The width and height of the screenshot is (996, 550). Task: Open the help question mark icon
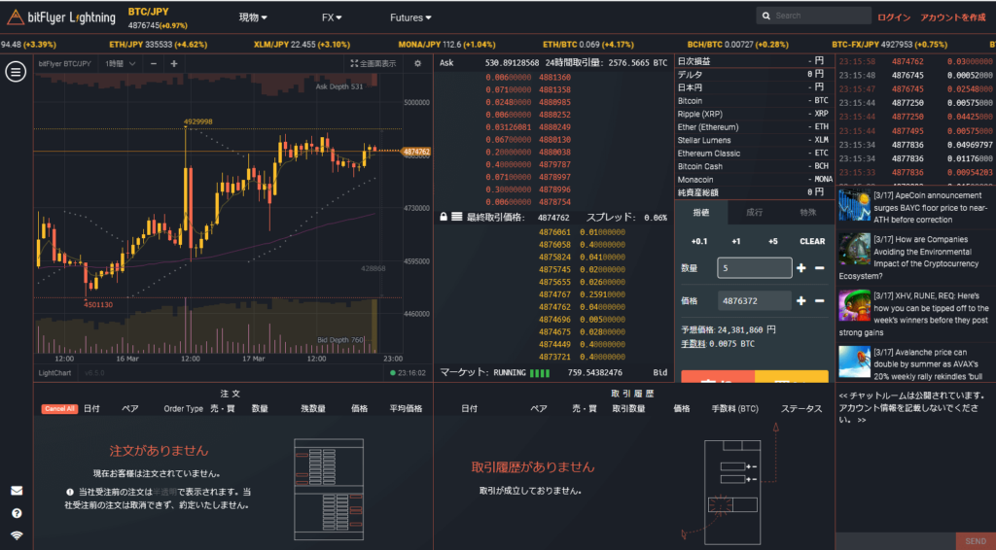pos(17,513)
